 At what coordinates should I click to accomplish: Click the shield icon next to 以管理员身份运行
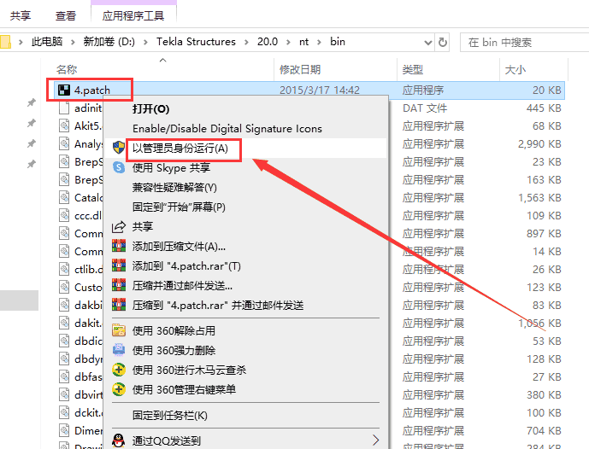[119, 148]
